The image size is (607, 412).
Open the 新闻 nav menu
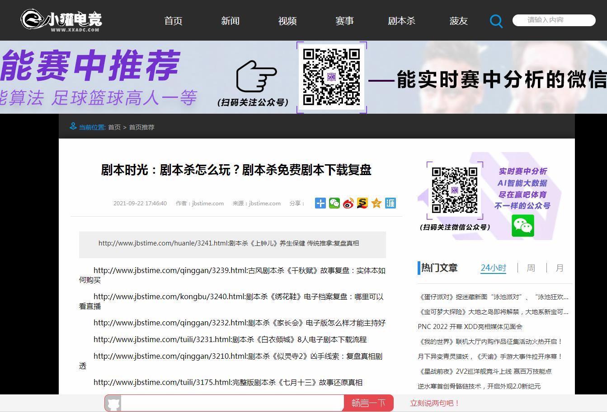[x=230, y=21]
